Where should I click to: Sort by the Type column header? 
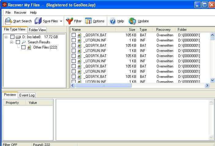pyautogui.click(x=145, y=30)
